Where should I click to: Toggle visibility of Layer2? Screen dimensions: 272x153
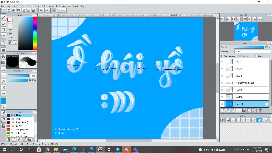click(x=222, y=69)
